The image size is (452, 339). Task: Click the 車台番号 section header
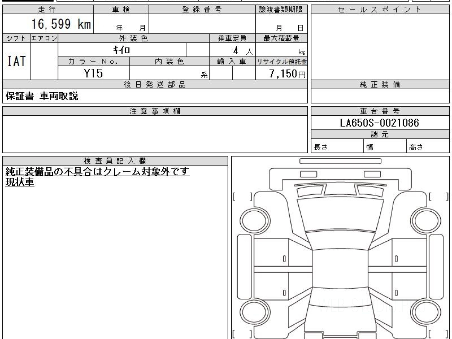(380, 111)
